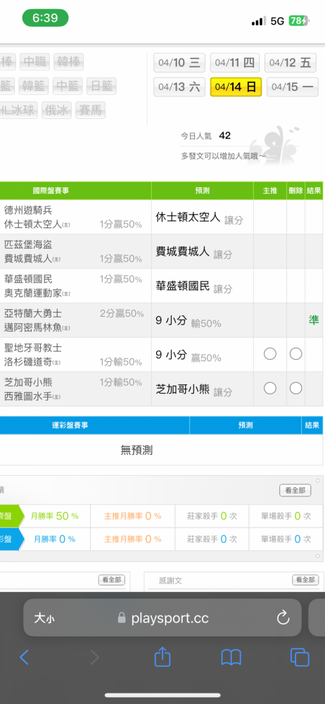Viewport: 325px width, 704px height.
Task: Select the 04/10 三 date tab
Action: point(179,63)
